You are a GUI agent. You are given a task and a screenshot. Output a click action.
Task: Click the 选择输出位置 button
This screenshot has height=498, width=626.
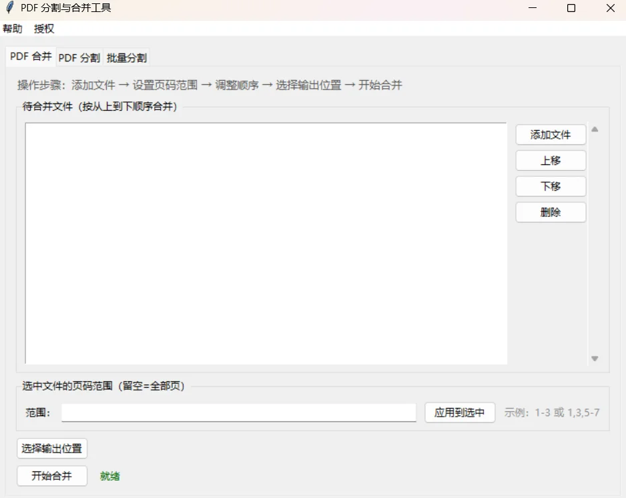click(52, 449)
